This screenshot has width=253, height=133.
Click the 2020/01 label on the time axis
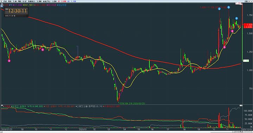pyautogui.click(x=83, y=129)
